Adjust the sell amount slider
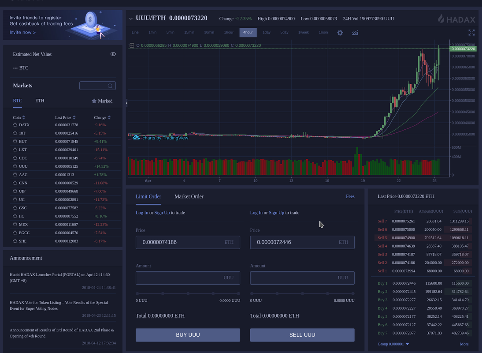The height and width of the screenshot is (353, 482). point(302,293)
